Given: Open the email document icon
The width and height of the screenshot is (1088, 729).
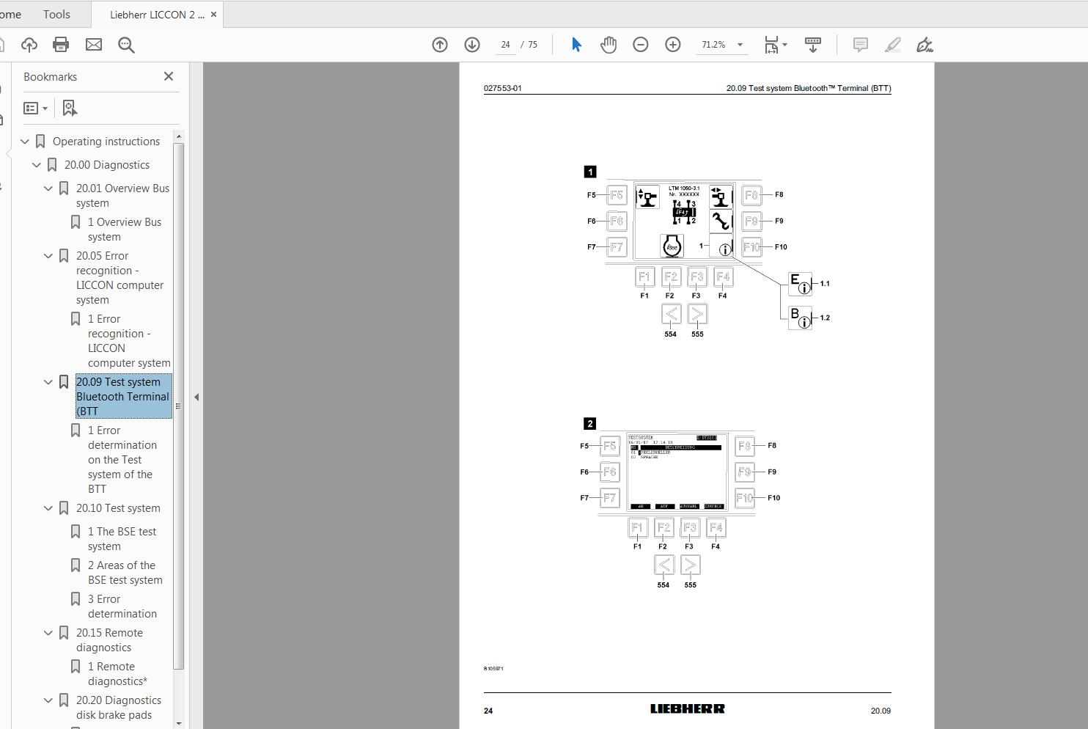Looking at the screenshot, I should pos(94,45).
